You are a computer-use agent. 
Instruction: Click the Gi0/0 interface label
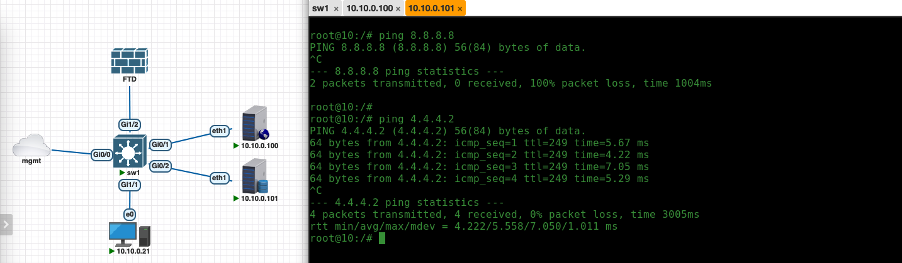point(102,154)
